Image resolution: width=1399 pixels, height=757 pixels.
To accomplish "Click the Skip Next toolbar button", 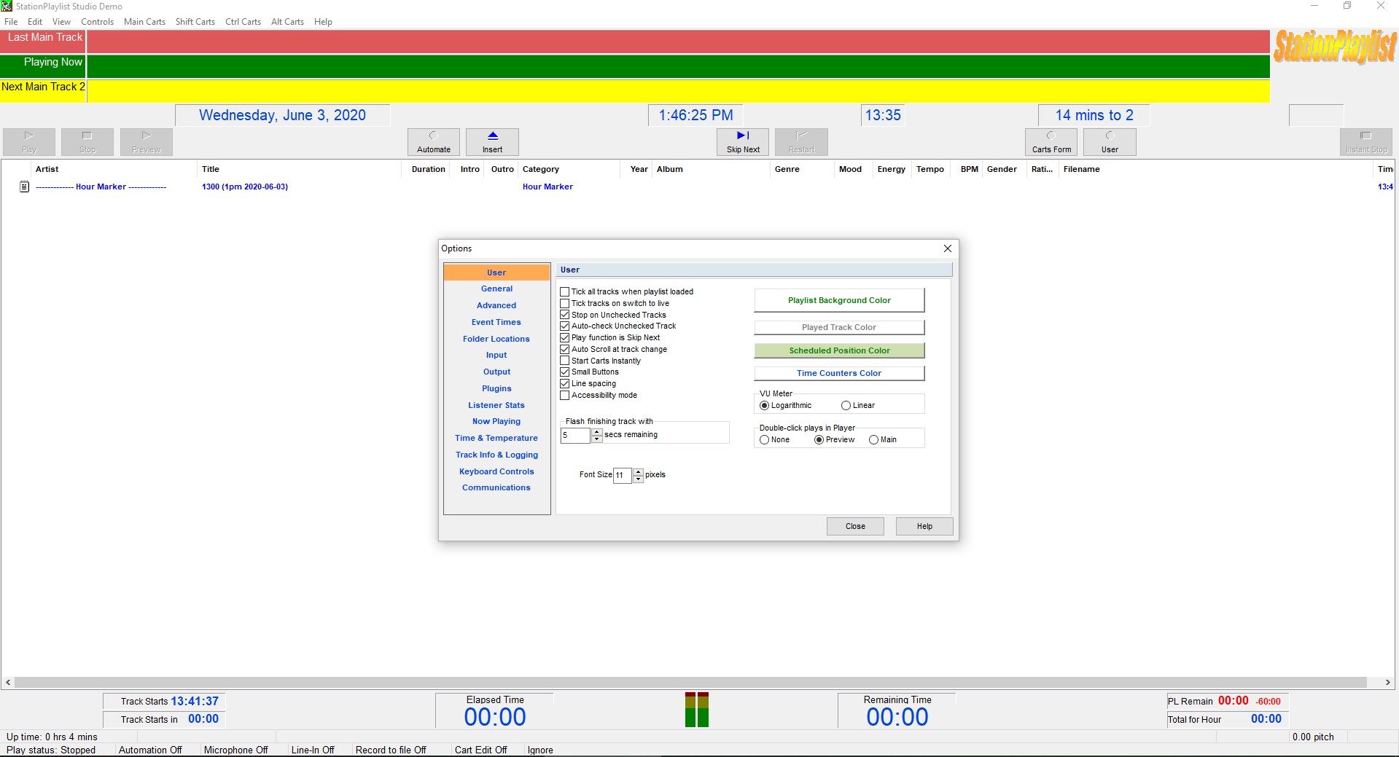I will pos(742,141).
